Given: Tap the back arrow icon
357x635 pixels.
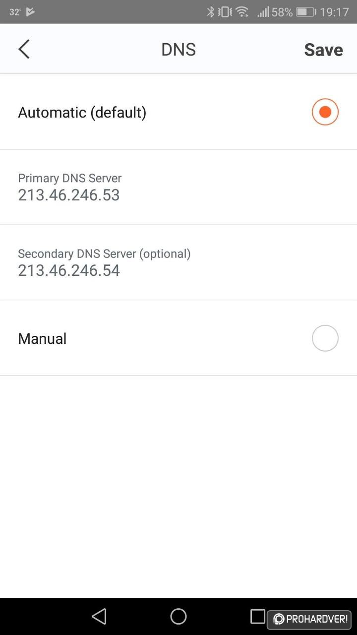Looking at the screenshot, I should click(x=24, y=49).
